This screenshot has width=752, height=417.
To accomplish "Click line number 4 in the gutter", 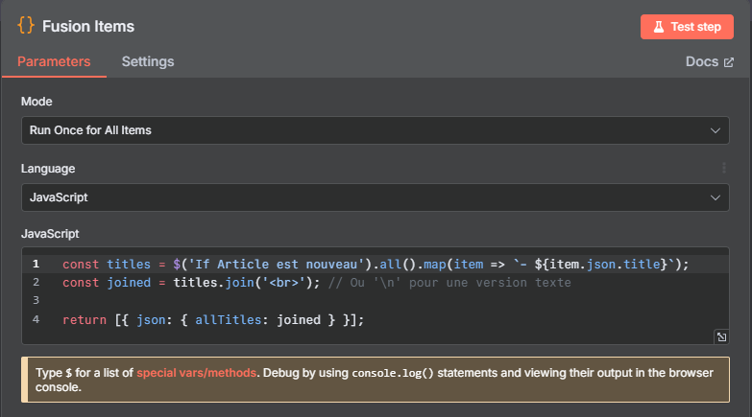I will [x=36, y=319].
